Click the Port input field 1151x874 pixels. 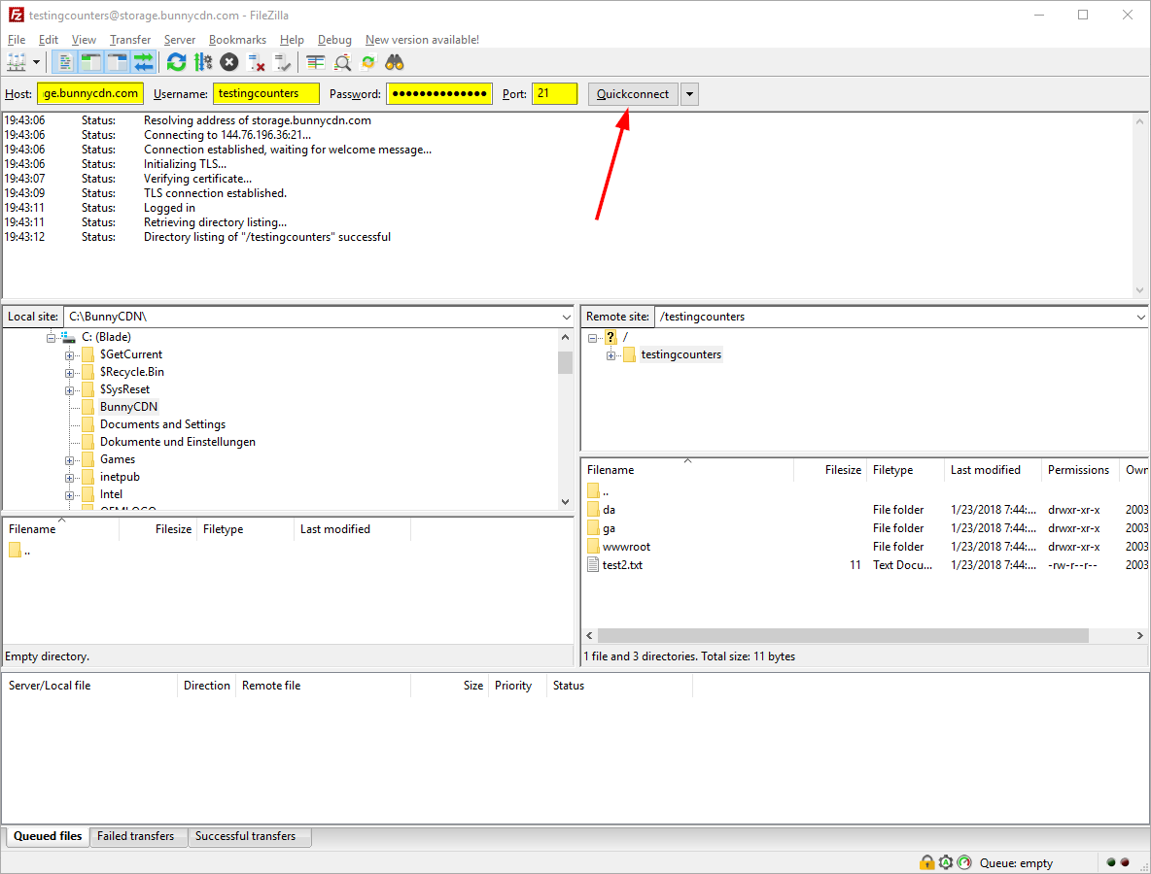(554, 94)
